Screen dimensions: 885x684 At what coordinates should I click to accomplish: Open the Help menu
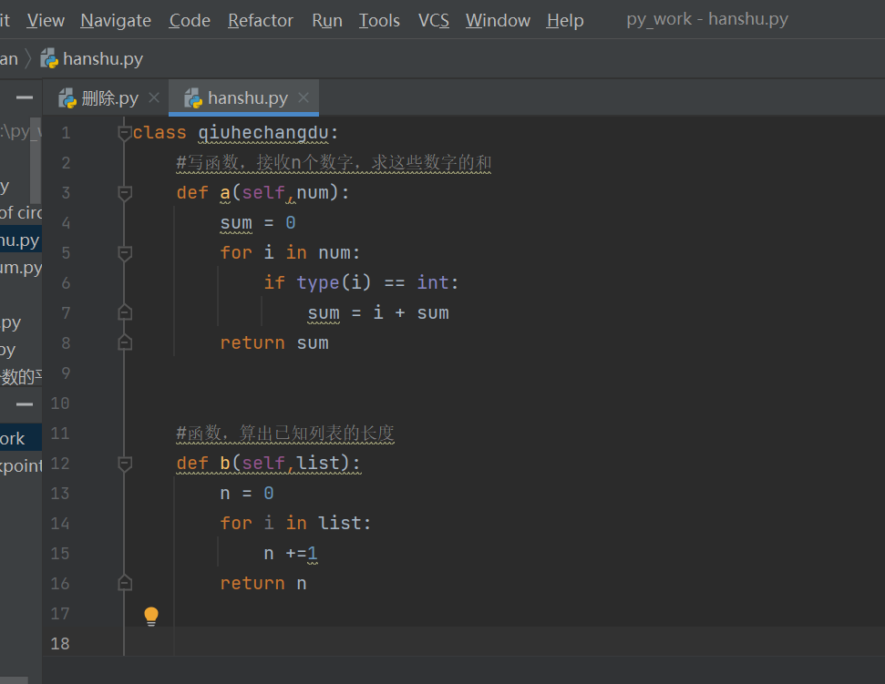click(565, 20)
